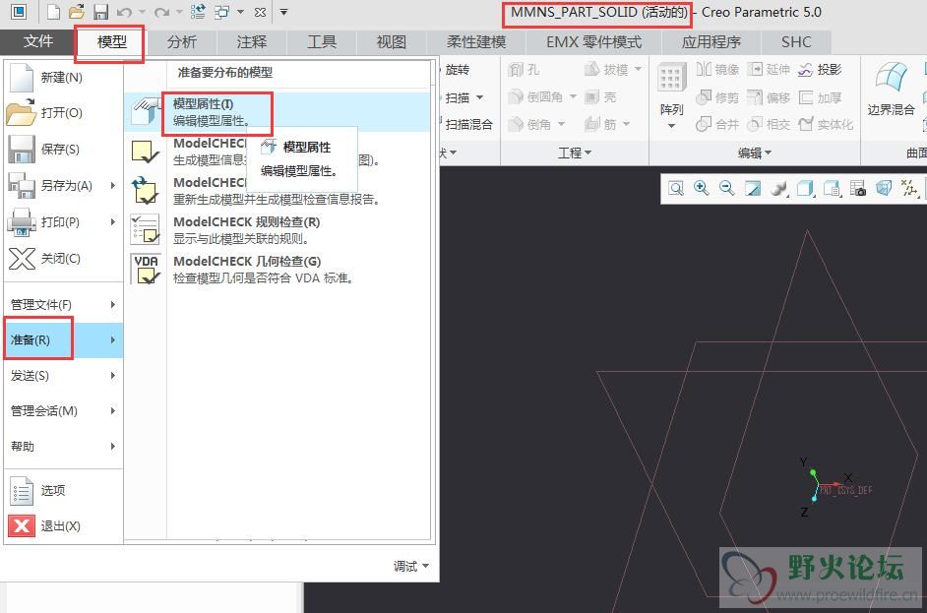The width and height of the screenshot is (927, 613).
Task: Click Exit (退出) in File menu
Action: click(63, 525)
